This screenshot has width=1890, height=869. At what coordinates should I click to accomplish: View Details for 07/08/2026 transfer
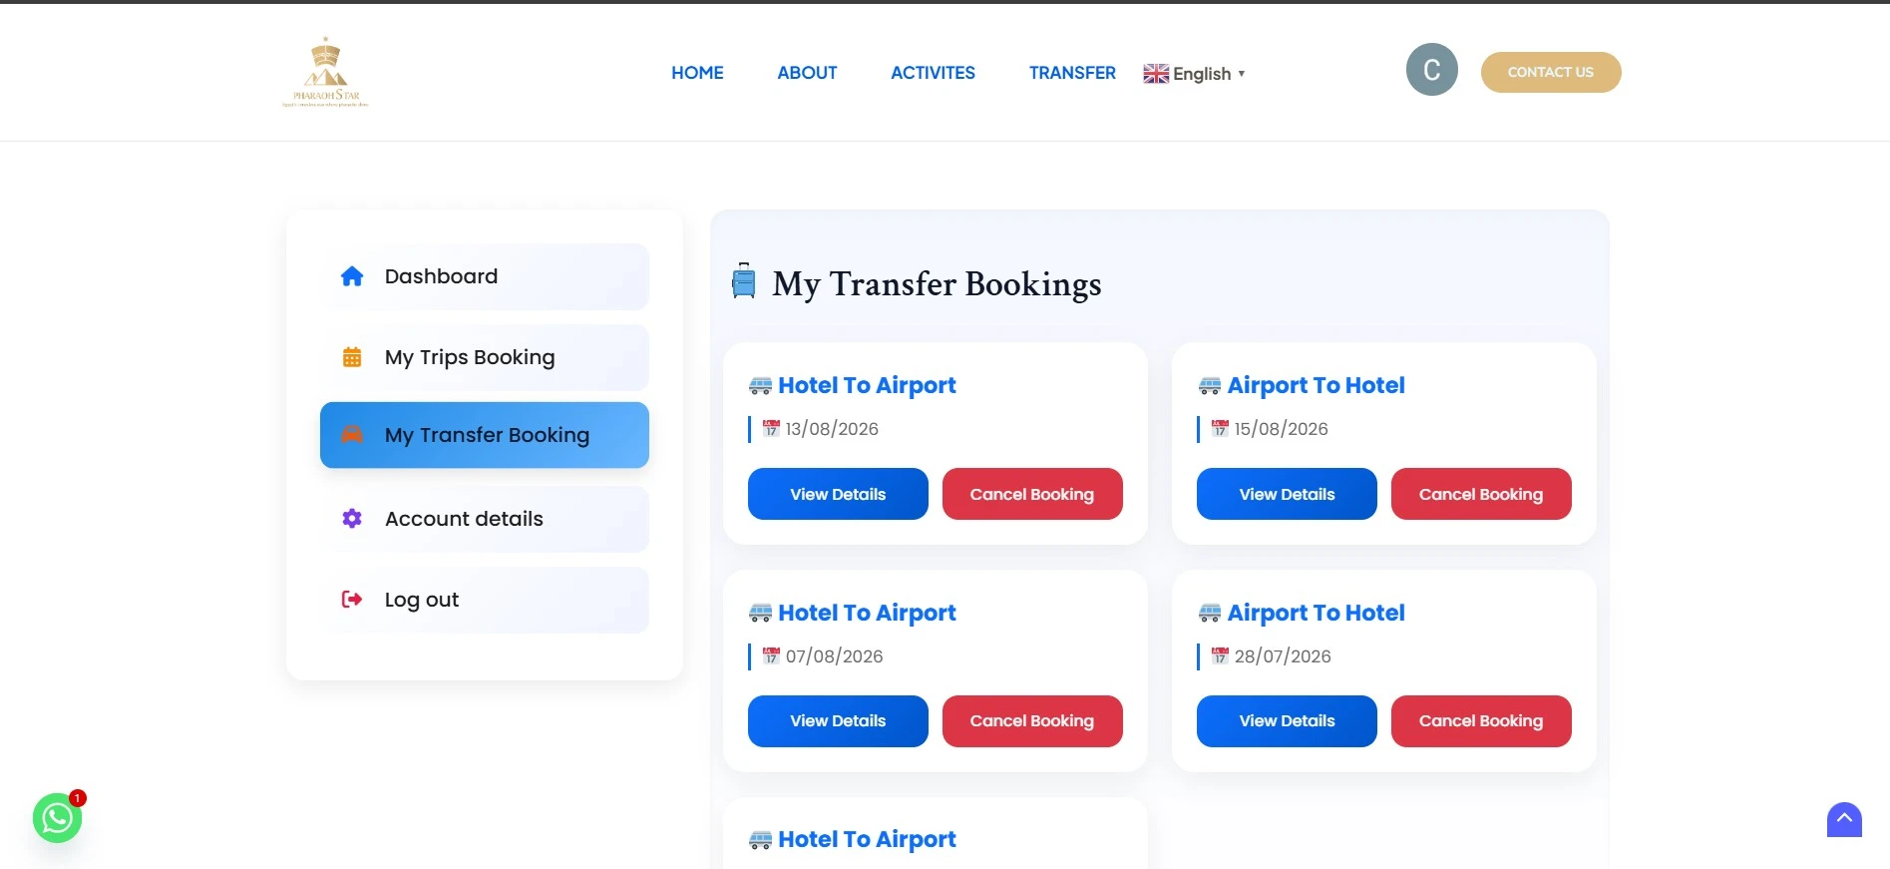838,721
